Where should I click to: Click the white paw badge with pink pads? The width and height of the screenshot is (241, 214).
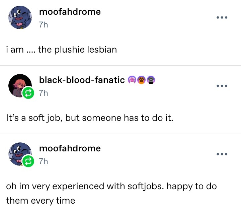[132, 80]
